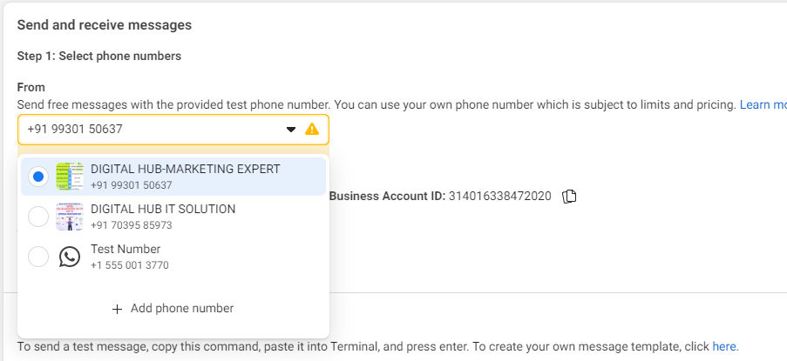Collapse the From phone number dropdown arrow
787x361 pixels.
tap(290, 130)
